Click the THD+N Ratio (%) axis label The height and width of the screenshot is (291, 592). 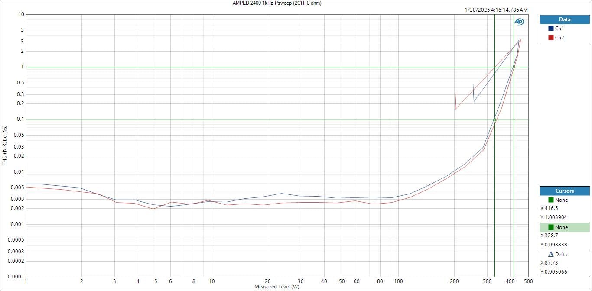[x=5, y=145]
